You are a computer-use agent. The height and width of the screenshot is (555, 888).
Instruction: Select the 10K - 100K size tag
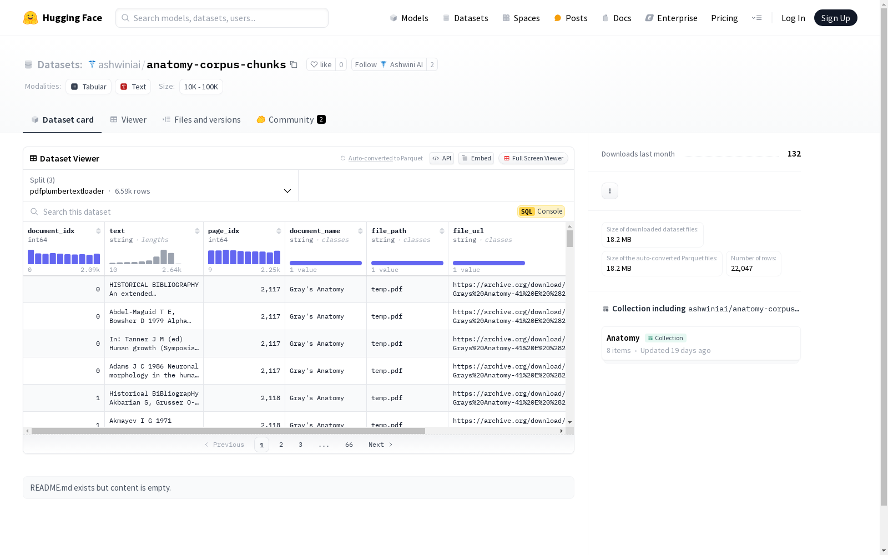coord(201,87)
